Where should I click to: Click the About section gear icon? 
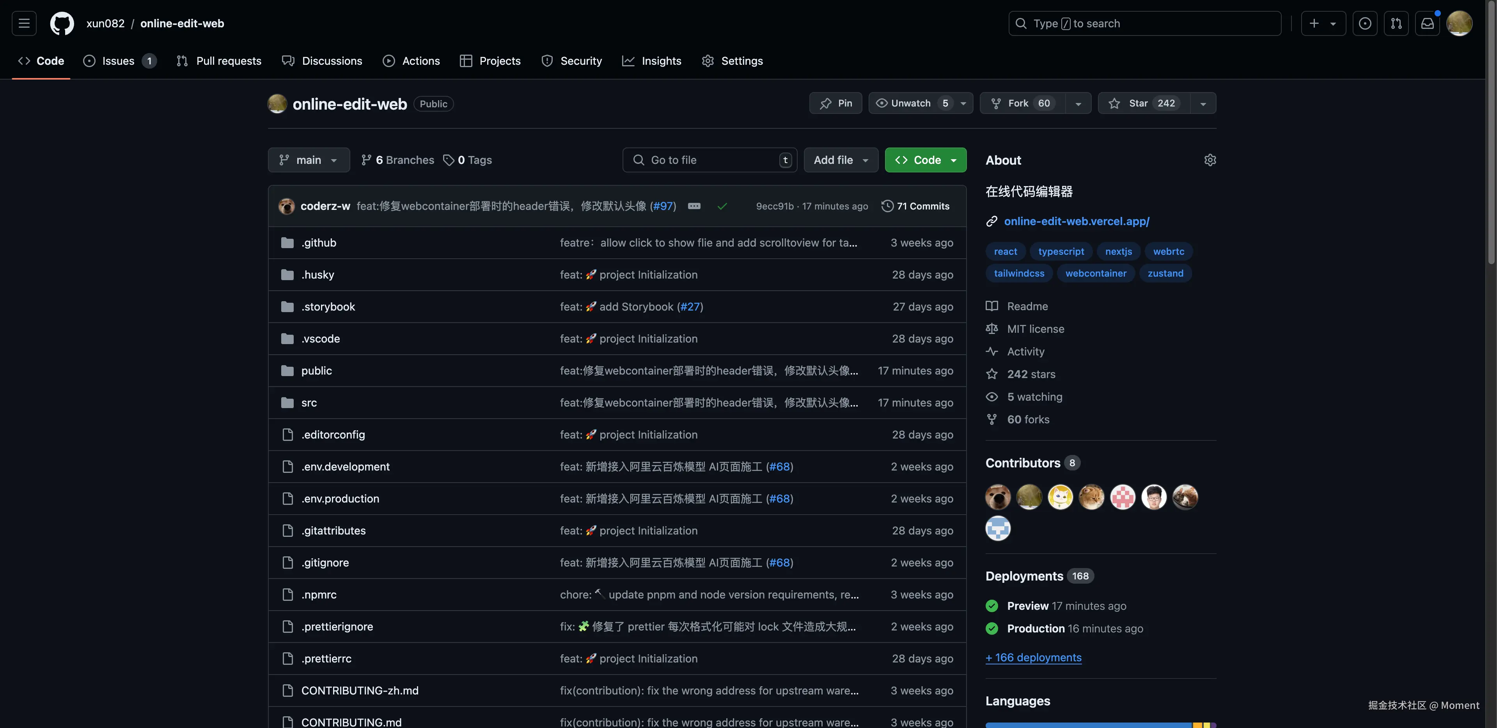point(1210,160)
